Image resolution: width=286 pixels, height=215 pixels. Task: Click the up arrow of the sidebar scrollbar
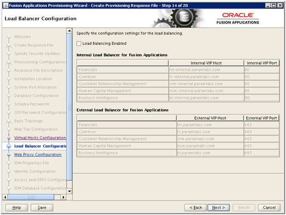pyautogui.click(x=69, y=31)
